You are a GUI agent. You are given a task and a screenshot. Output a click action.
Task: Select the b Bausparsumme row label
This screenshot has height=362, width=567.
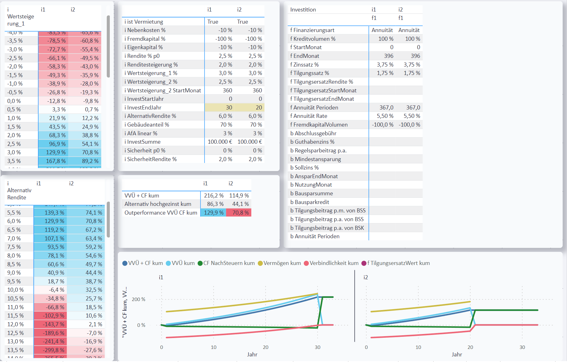pyautogui.click(x=312, y=193)
